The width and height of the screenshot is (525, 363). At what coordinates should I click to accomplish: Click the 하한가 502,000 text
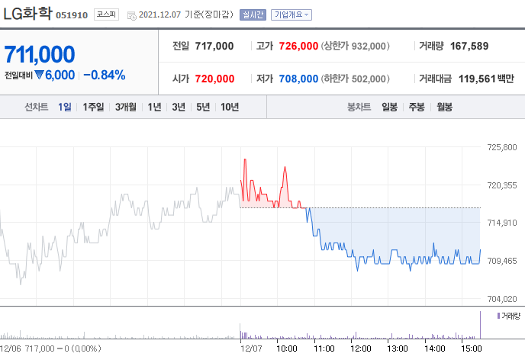[x=356, y=79]
